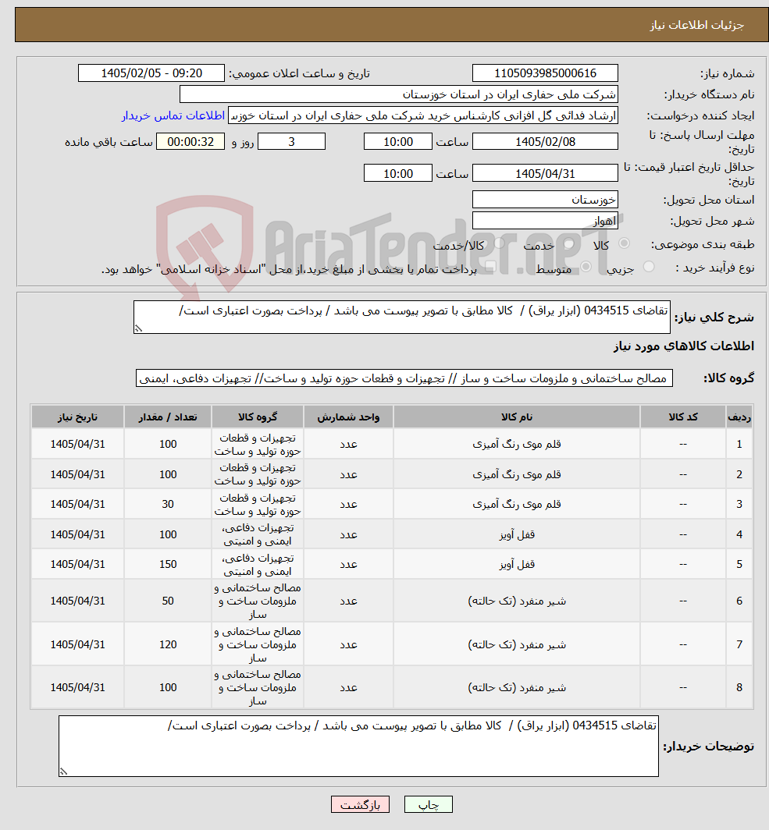Toggle the treasury-bonds payment checkbox
This screenshot has width=769, height=830.
[490, 268]
